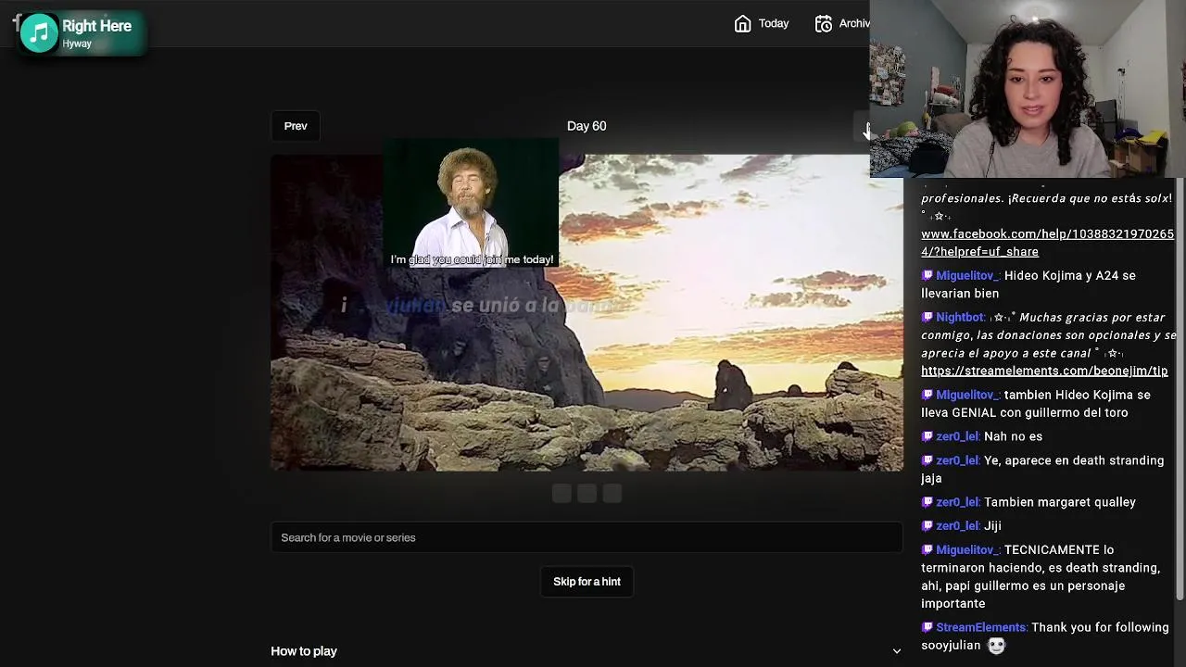This screenshot has height=667, width=1186.
Task: Select the third guess square below image
Action: [x=612, y=494]
